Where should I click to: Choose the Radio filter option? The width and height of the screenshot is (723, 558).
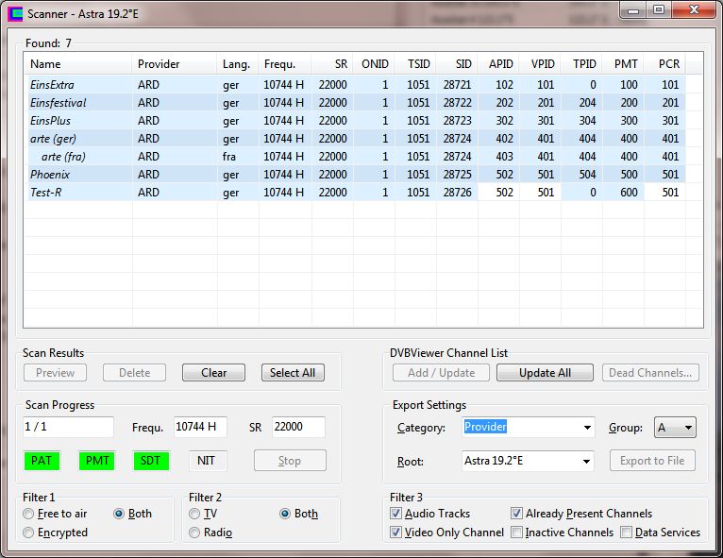(x=195, y=533)
